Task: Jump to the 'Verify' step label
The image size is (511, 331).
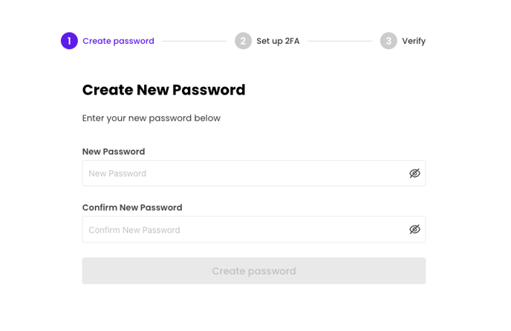Action: pyautogui.click(x=414, y=41)
